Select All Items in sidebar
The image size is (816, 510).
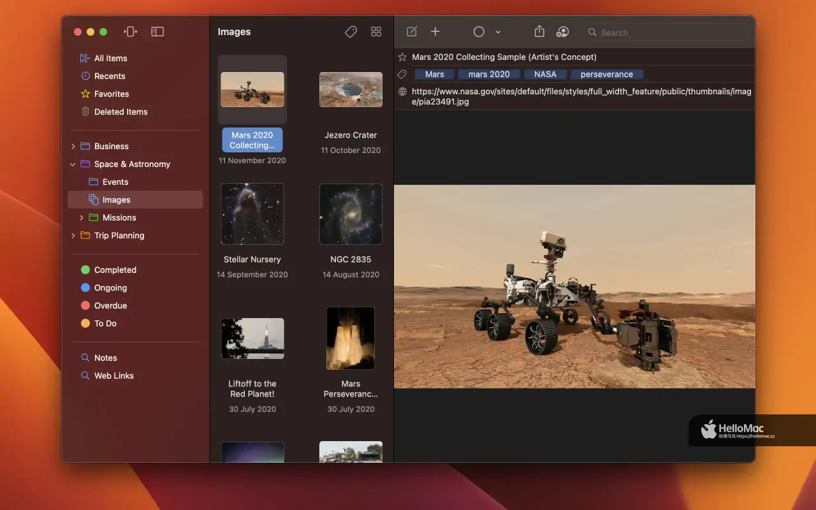(x=111, y=58)
